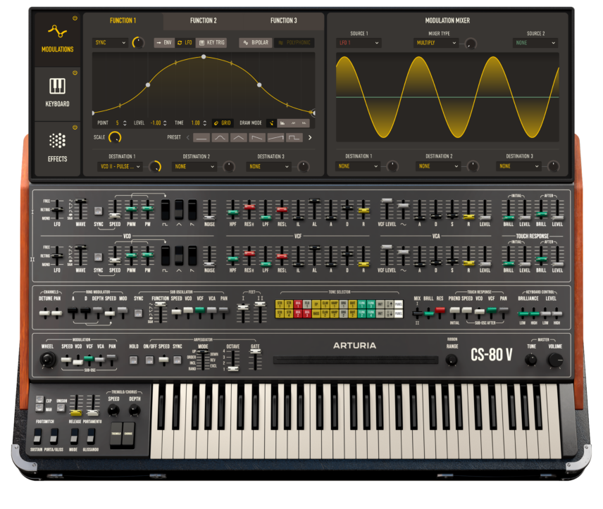Open Modulation Mixer Destination 3 dropdown
The width and height of the screenshot is (603, 509).
519,166
